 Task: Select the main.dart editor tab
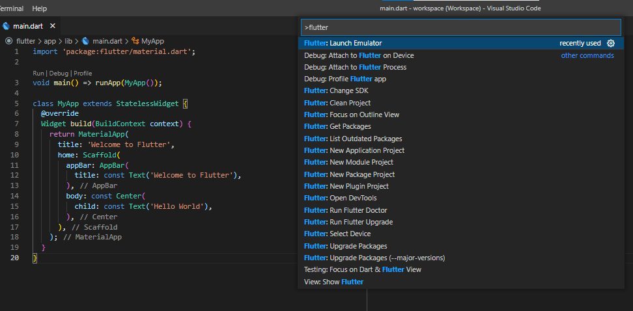point(29,26)
